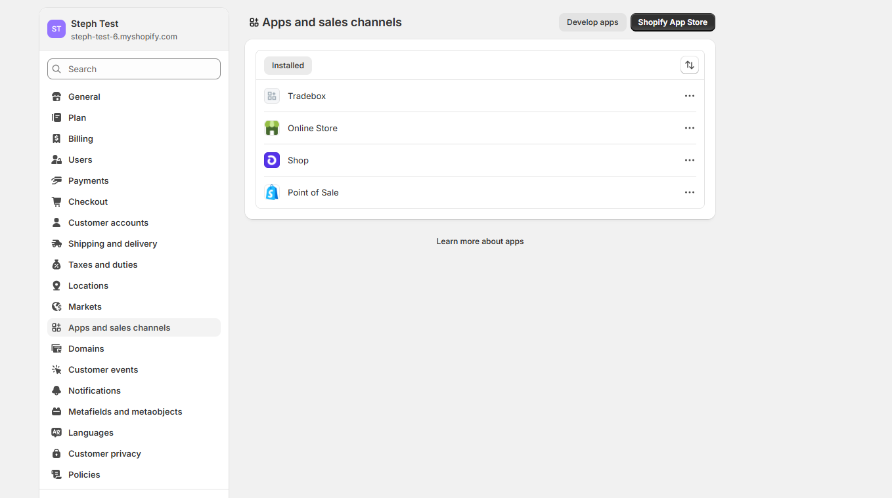Click the Learn more about apps link
This screenshot has width=892, height=498.
click(x=479, y=241)
